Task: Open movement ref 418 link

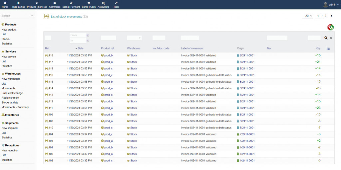Action: [x=51, y=55]
